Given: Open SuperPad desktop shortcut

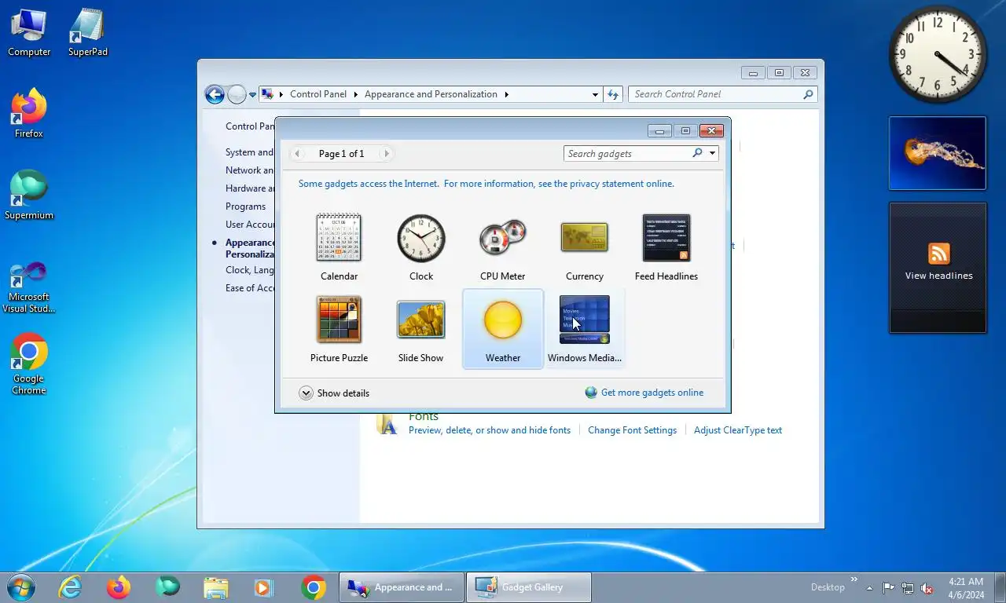Looking at the screenshot, I should [x=87, y=32].
